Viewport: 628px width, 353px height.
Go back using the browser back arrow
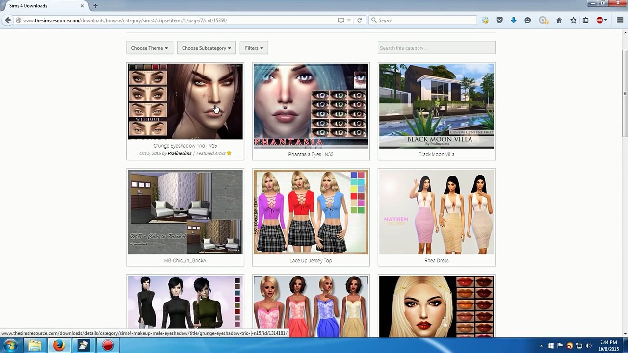8,20
